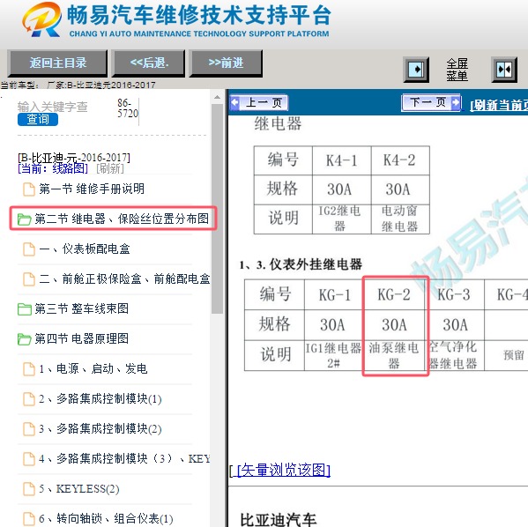Click page icon beside 6、转向轴锁、组合仪表(1)

[28, 519]
